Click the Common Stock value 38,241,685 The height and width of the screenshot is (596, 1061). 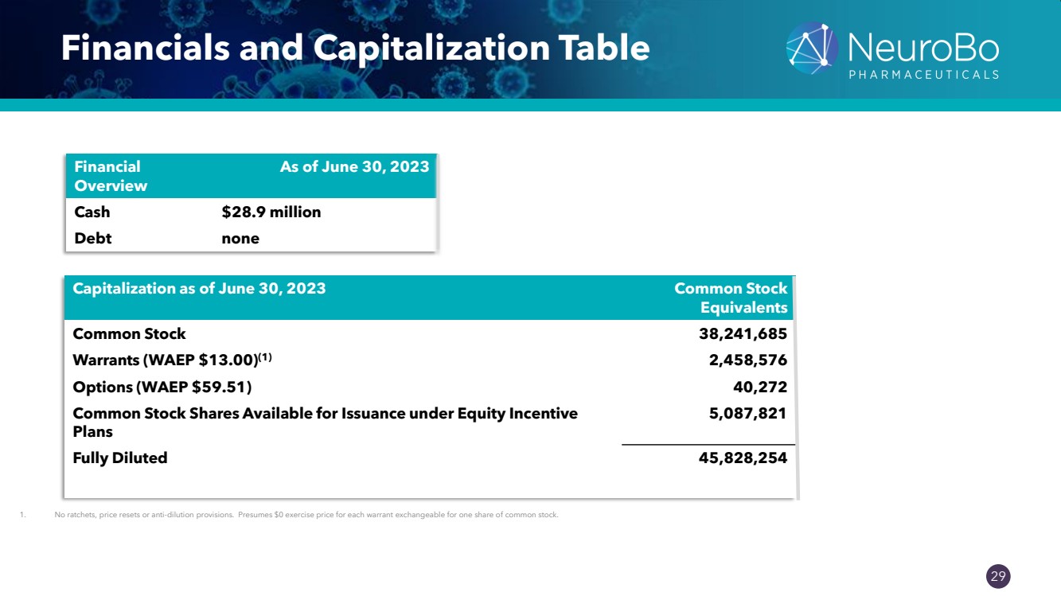point(738,334)
